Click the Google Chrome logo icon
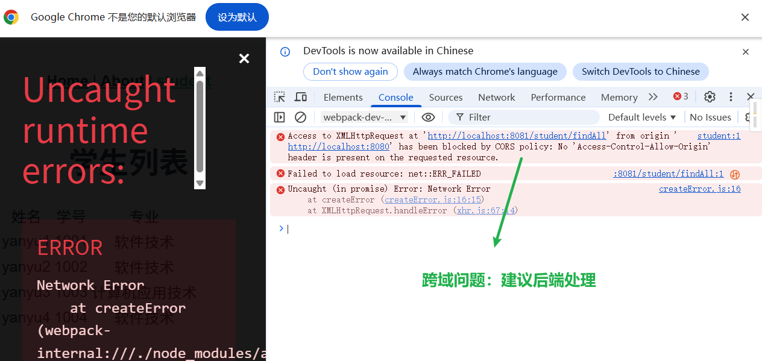 coord(11,17)
